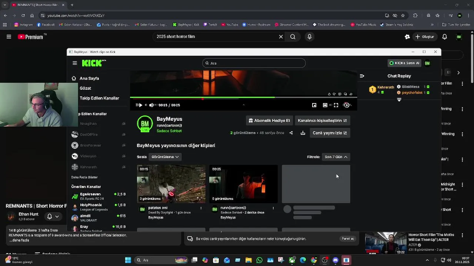
Task: Open Microsoft Store from taskbar
Action: pos(216,260)
